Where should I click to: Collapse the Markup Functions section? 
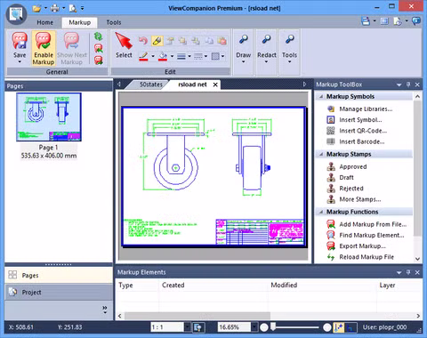(x=321, y=212)
